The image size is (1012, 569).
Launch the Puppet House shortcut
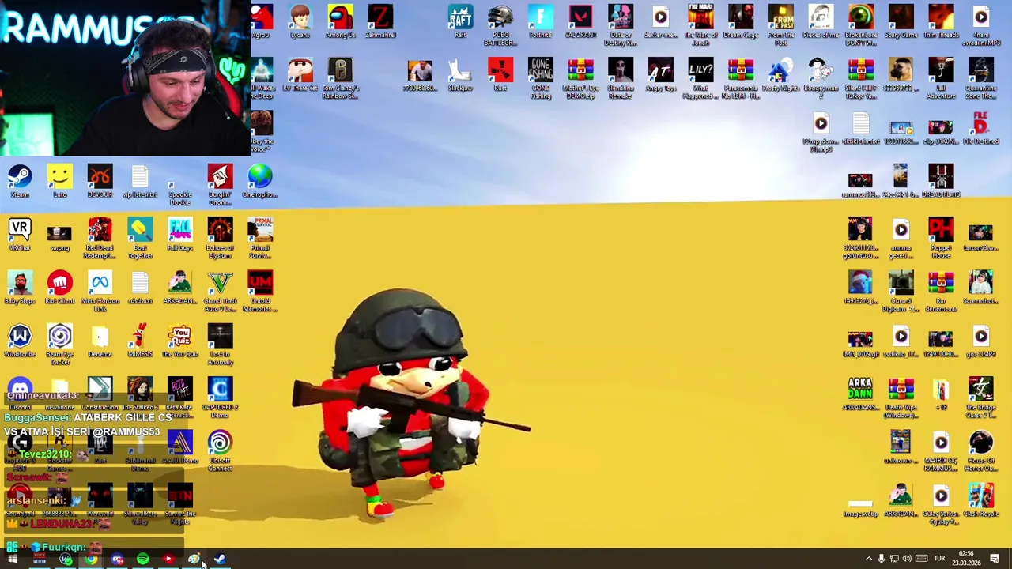[x=941, y=239]
